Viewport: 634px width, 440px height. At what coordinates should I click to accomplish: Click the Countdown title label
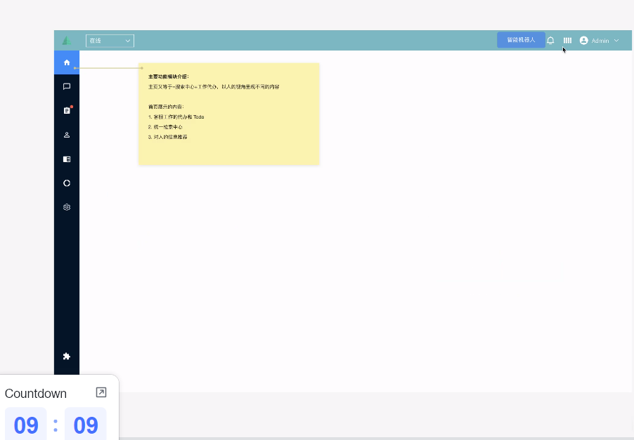point(36,394)
